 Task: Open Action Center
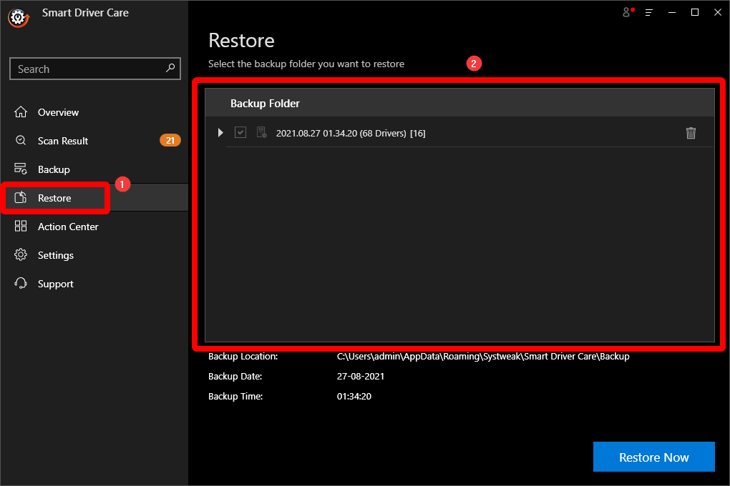(x=68, y=227)
